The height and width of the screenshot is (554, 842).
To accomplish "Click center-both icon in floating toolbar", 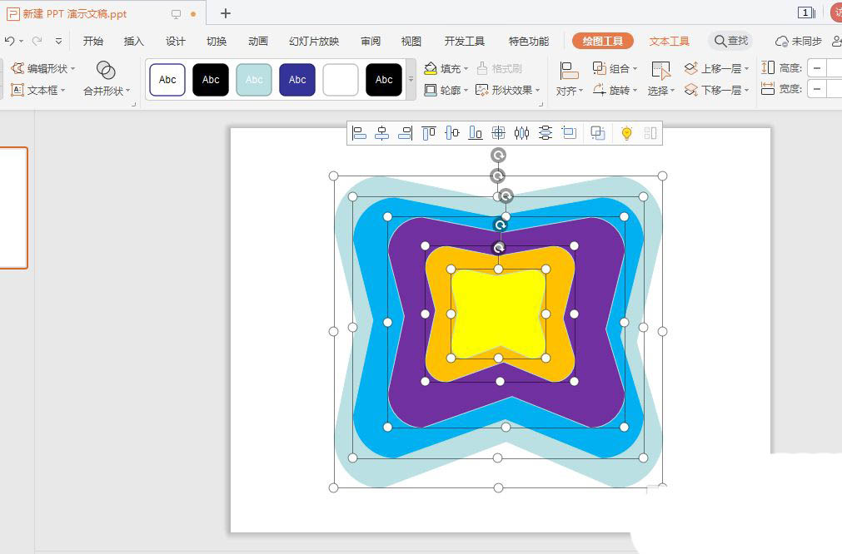I will pyautogui.click(x=498, y=133).
